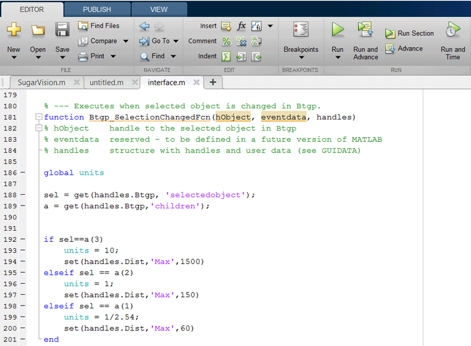This screenshot has height=346, width=471.
Task: Select the interface.m file tab
Action: (166, 82)
